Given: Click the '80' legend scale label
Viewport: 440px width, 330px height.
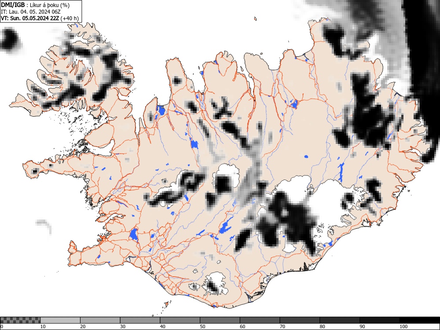Looking at the screenshot, I should click(x=322, y=326).
